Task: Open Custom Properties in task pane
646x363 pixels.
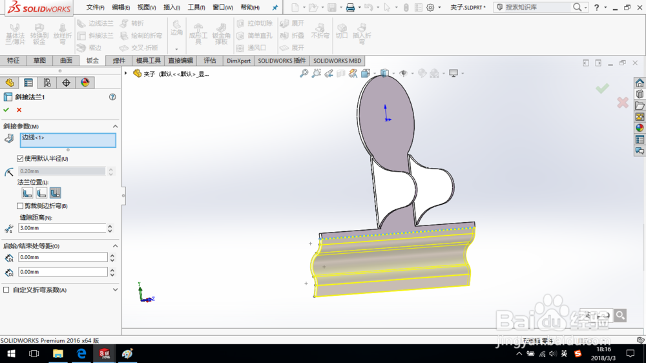Action: [x=640, y=140]
